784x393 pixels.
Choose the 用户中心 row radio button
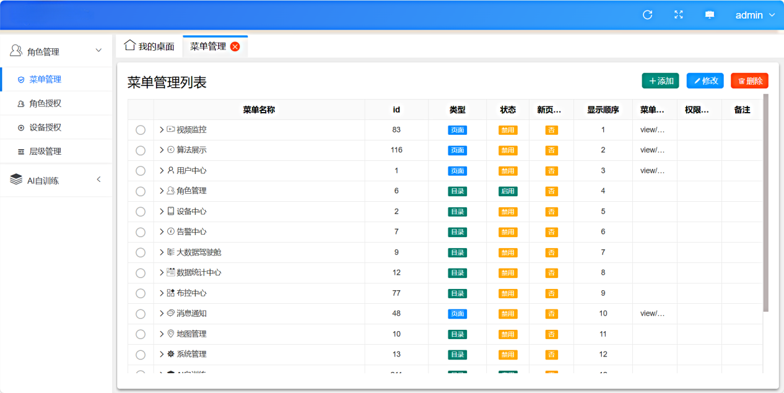pyautogui.click(x=141, y=171)
